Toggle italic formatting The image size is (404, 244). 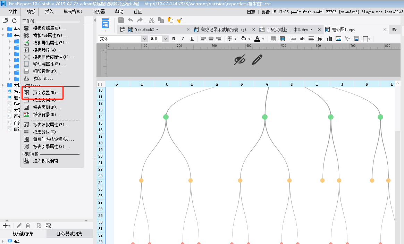183,39
